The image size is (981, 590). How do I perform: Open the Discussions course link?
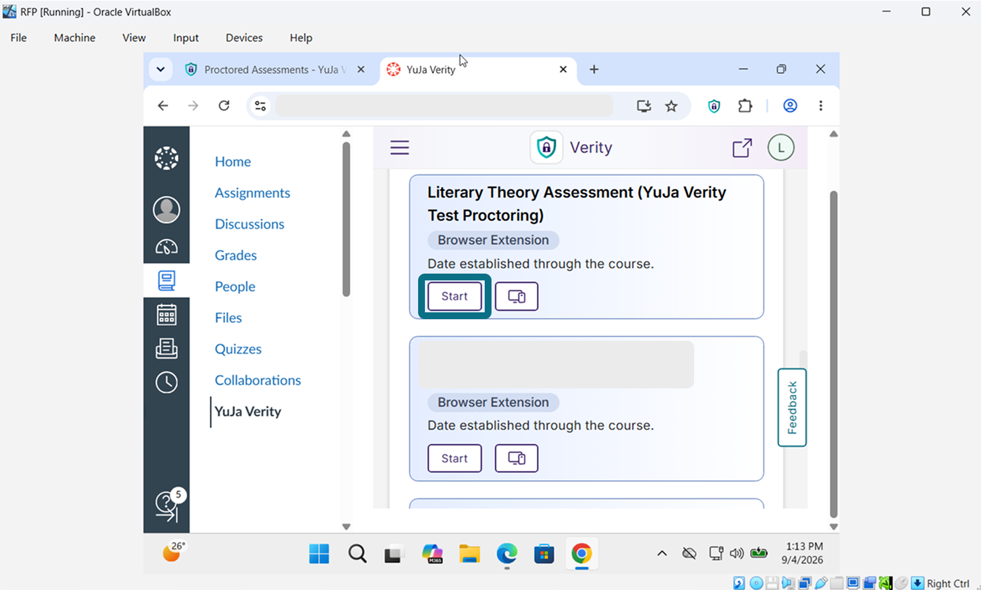point(249,224)
